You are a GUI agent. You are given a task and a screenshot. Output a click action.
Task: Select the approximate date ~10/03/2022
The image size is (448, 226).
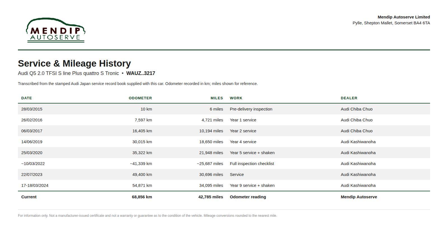coord(33,164)
